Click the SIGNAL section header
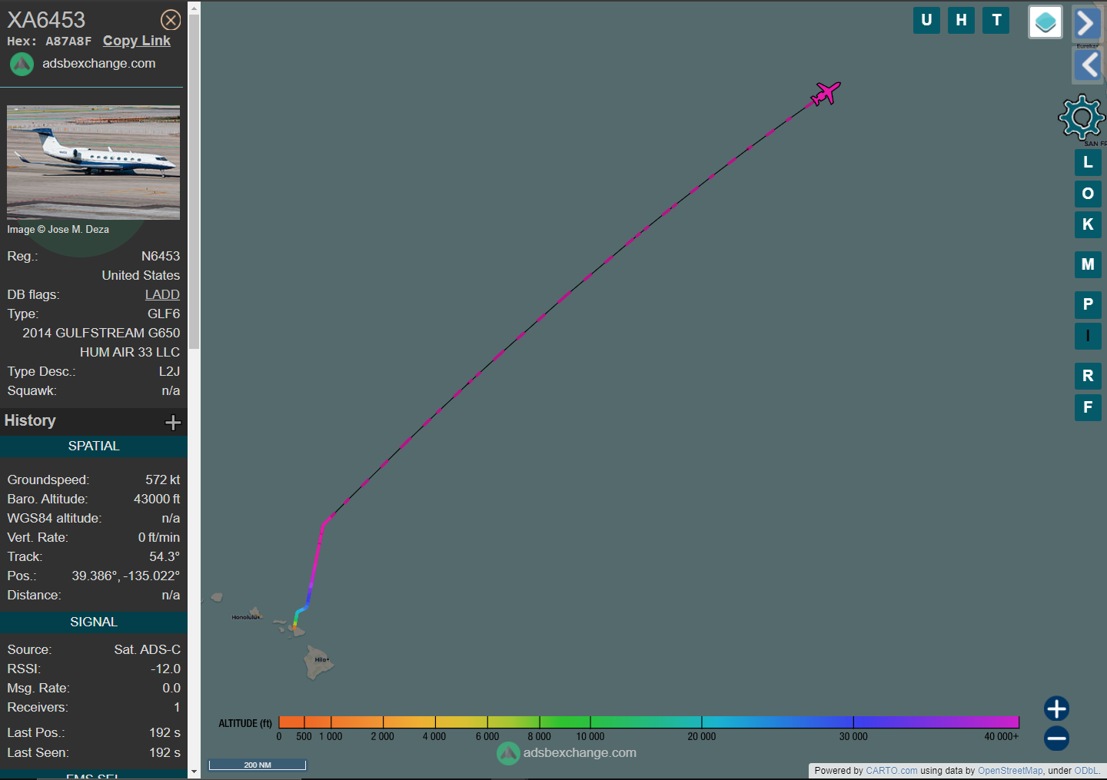1107x780 pixels. click(94, 622)
